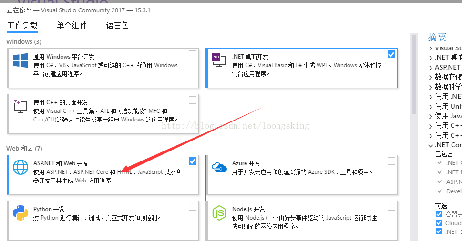
Task: Select the Node.js 开发 card title
Action: click(248, 209)
